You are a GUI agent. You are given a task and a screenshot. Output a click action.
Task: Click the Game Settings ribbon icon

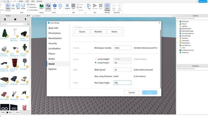pos(107,7)
